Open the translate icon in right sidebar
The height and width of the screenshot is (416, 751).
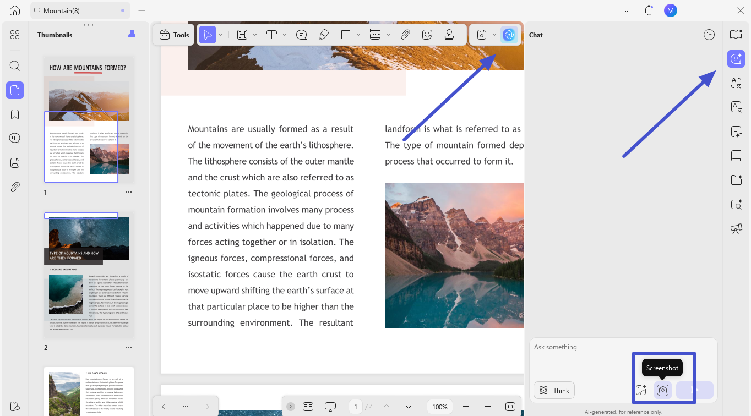pos(736,83)
